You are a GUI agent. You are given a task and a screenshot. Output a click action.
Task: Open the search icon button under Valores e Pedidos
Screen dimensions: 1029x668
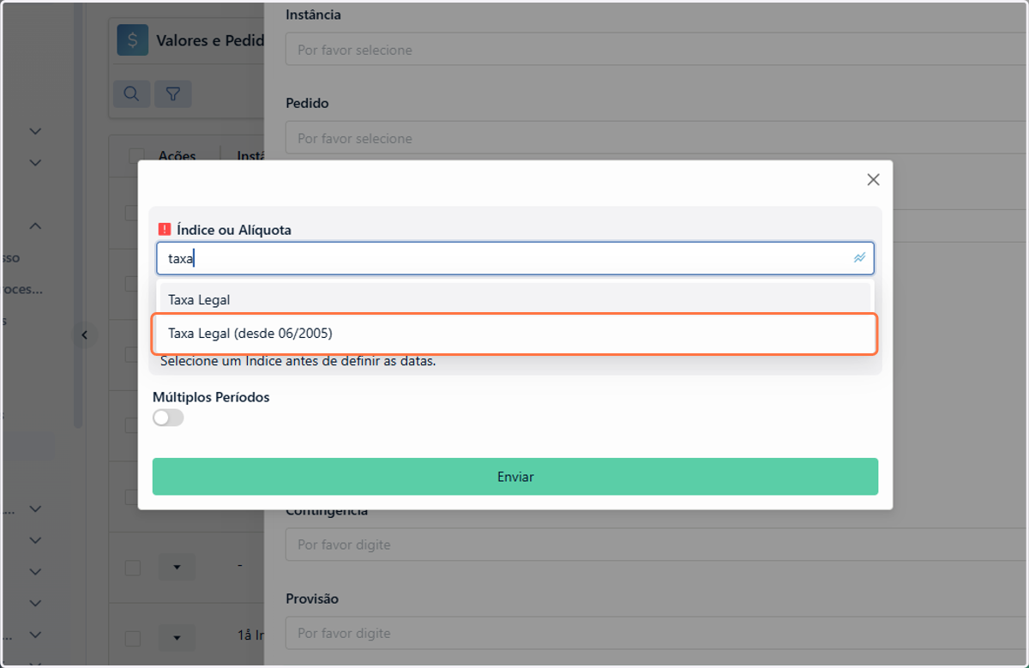[x=131, y=93]
